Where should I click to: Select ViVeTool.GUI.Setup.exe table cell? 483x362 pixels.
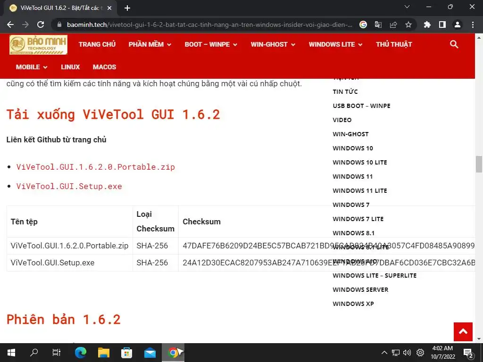70,263
